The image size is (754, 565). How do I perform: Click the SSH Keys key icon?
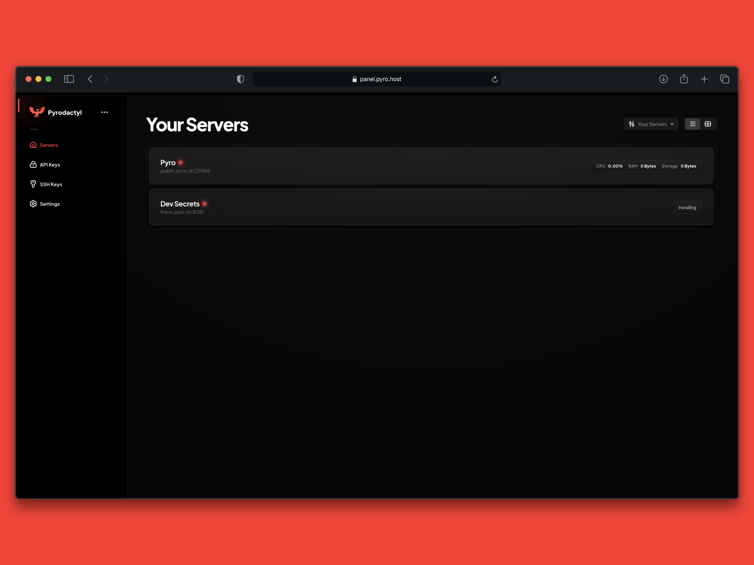pos(33,184)
